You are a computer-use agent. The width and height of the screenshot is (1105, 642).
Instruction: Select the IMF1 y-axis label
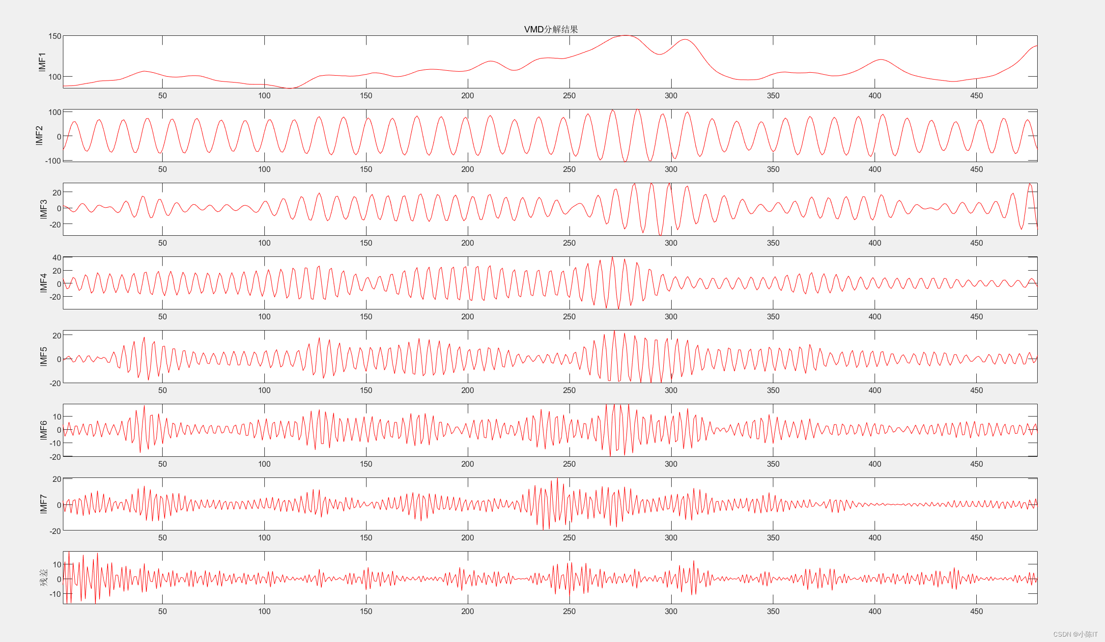(x=42, y=62)
